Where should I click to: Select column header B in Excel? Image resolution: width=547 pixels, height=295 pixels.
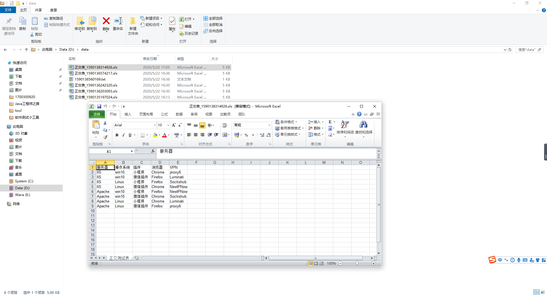pos(123,162)
